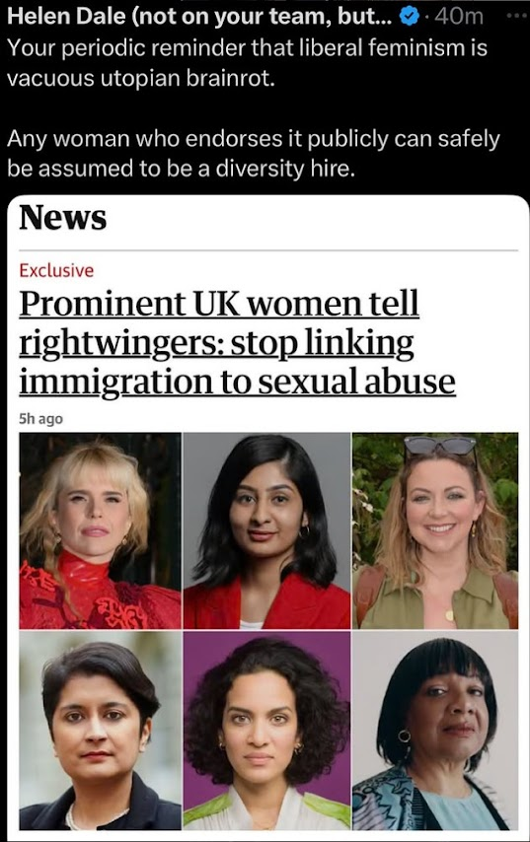Click the sunglasses atop the smiling woman's head

440,446
